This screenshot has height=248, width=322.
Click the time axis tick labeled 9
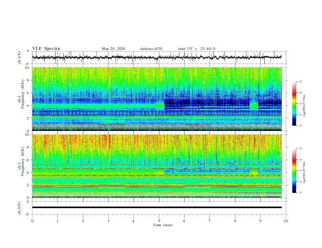click(x=260, y=221)
